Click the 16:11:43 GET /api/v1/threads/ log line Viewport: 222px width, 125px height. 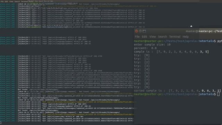76,121
